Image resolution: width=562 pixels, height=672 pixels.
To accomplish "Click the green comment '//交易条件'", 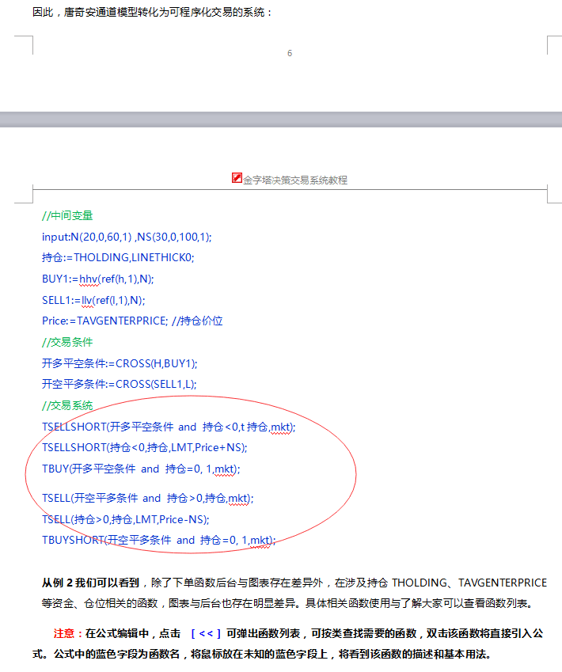I will point(67,343).
